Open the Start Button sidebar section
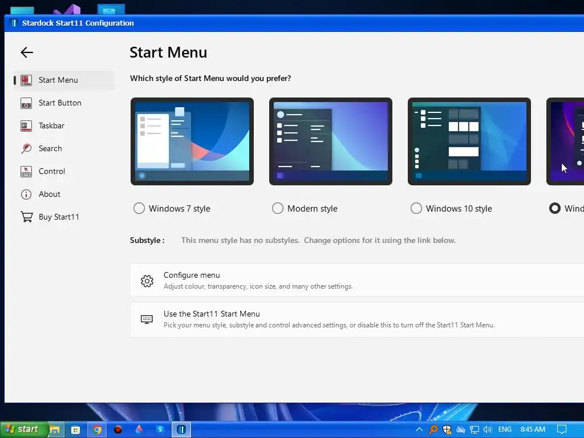Viewport: 584px width, 438px height. (64, 103)
